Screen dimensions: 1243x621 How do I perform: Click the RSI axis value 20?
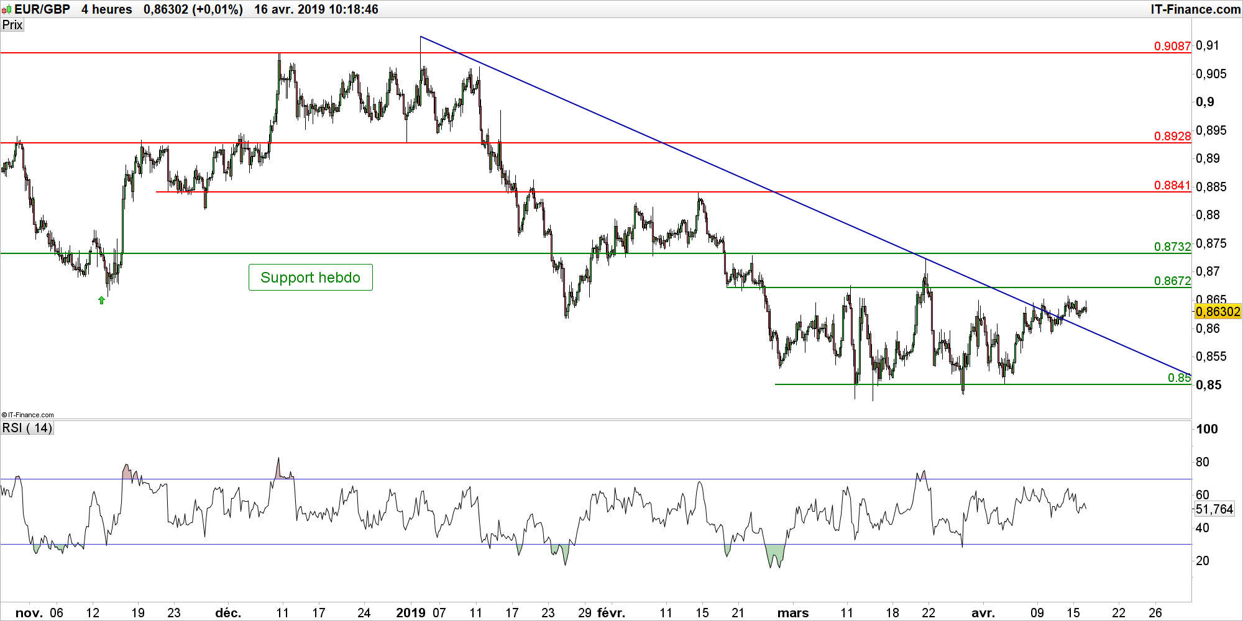point(1203,561)
